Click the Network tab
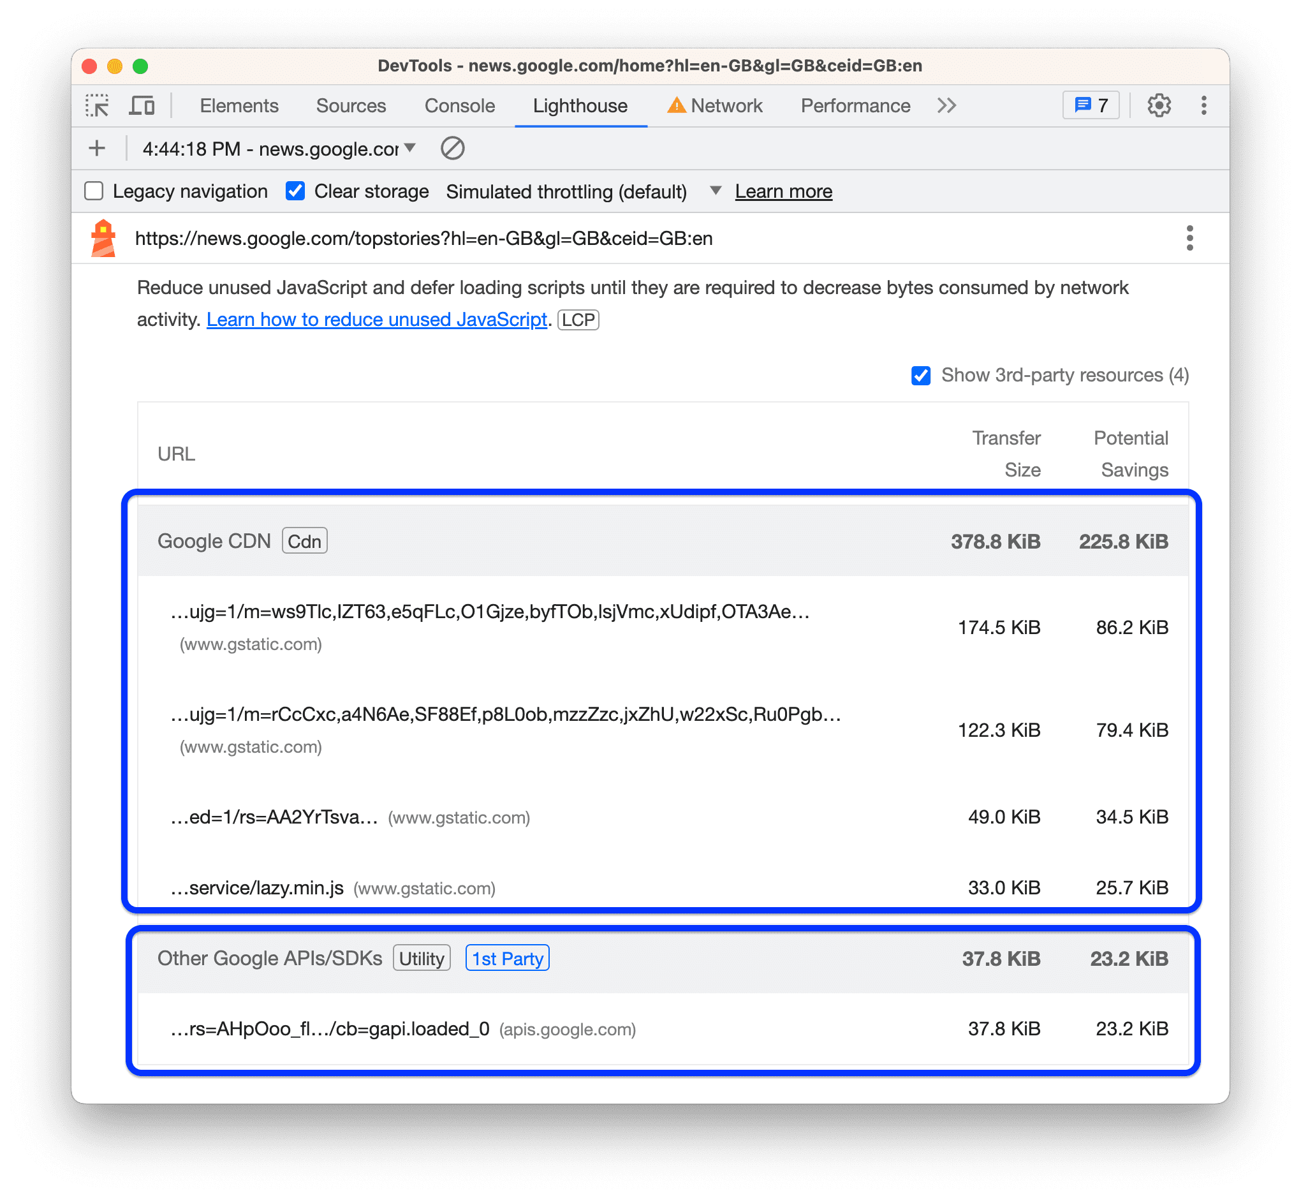This screenshot has height=1198, width=1301. (x=715, y=105)
